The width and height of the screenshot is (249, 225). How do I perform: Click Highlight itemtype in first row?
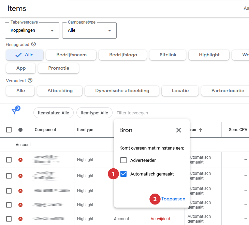pos(85,160)
